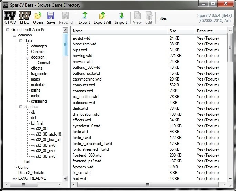The height and width of the screenshot is (191, 236).
Task: Click the tree panel vertical scrollbar thumb
Action: coord(65,44)
